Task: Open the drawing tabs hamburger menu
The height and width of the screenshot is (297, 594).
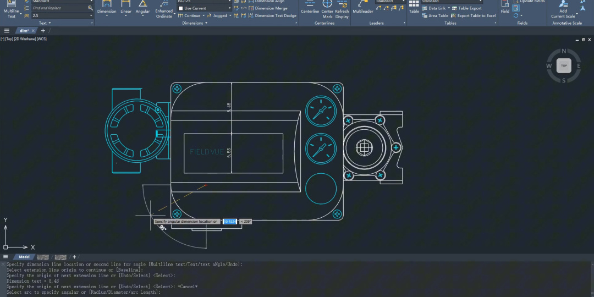Action: point(7,31)
